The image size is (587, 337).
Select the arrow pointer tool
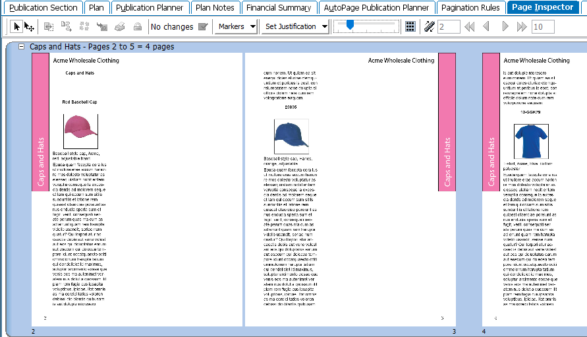(17, 27)
